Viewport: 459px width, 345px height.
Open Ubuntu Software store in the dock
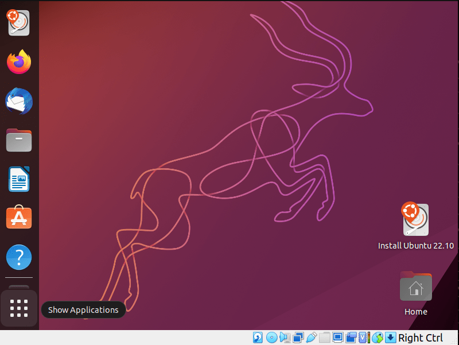pyautogui.click(x=19, y=217)
